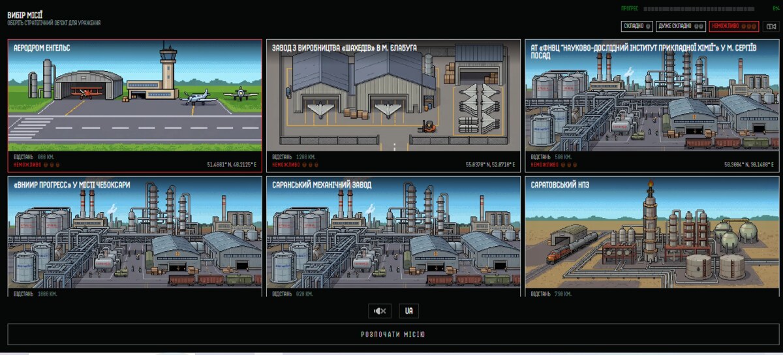This screenshot has width=783, height=355.
Task: Choose the Шахедів plant in Елабуга mission
Action: coord(393,105)
